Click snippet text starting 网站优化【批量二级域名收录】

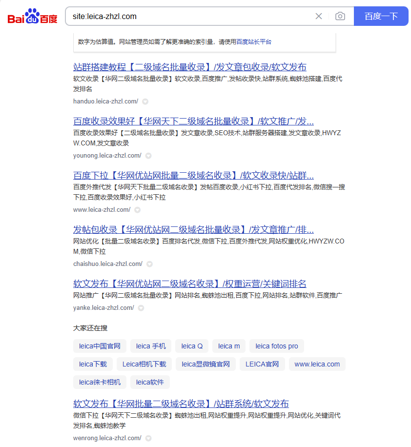pyautogui.click(x=209, y=246)
